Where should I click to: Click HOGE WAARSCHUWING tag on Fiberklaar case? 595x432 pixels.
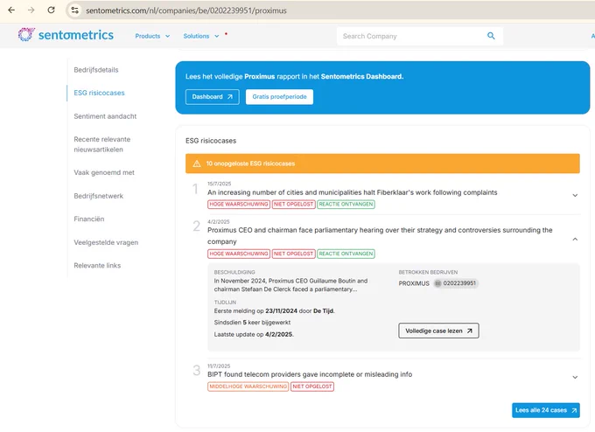pyautogui.click(x=239, y=205)
